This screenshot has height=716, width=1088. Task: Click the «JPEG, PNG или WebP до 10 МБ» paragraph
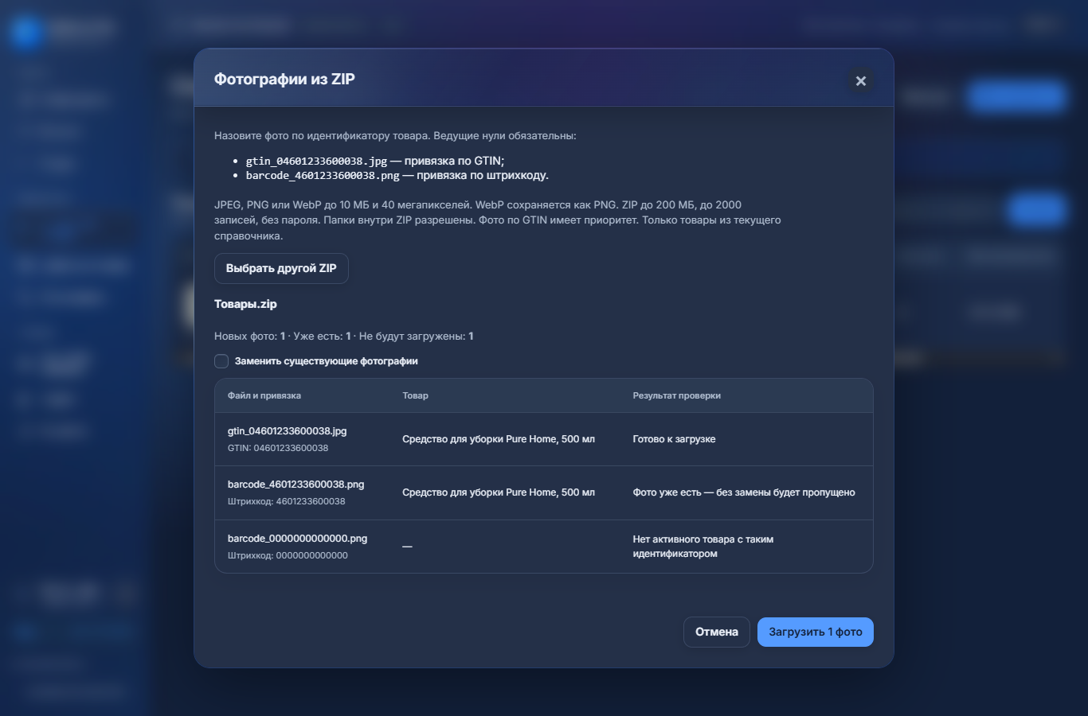click(x=498, y=220)
